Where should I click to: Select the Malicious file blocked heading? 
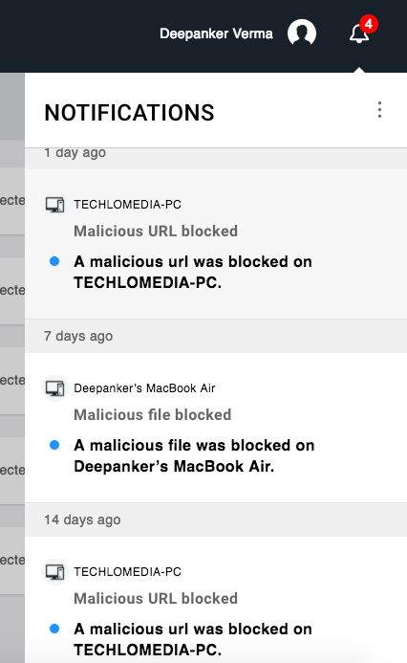click(153, 415)
